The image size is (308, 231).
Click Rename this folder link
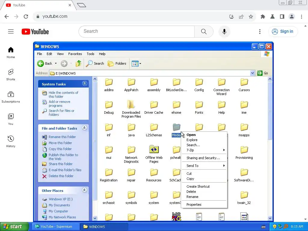click(x=62, y=137)
